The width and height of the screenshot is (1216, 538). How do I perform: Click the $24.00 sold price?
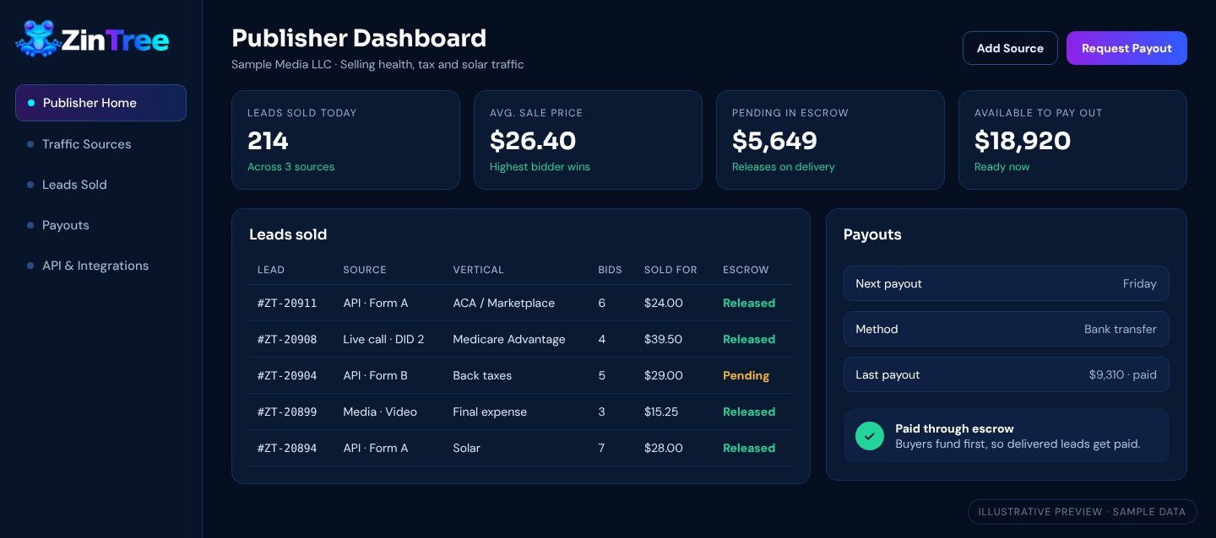664,303
